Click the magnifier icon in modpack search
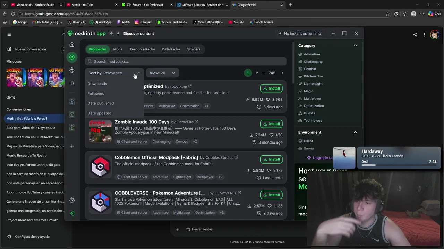Viewport: 444px width, 249px height. [90, 62]
